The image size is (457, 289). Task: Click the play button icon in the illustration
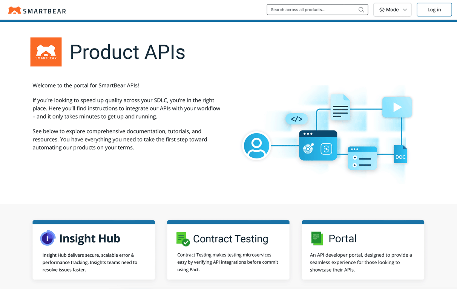point(397,107)
